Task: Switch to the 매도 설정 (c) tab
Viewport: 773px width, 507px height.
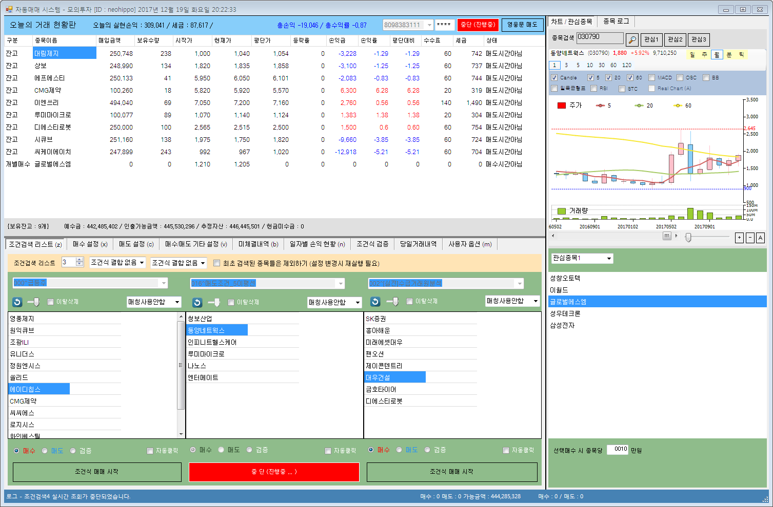Action: pos(136,244)
